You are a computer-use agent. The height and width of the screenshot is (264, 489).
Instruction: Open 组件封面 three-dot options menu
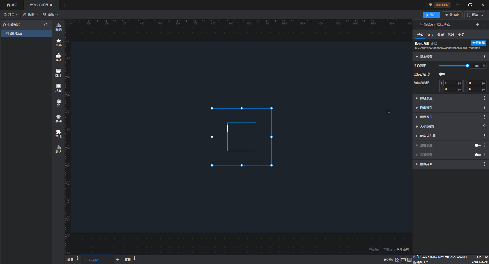[x=484, y=164]
